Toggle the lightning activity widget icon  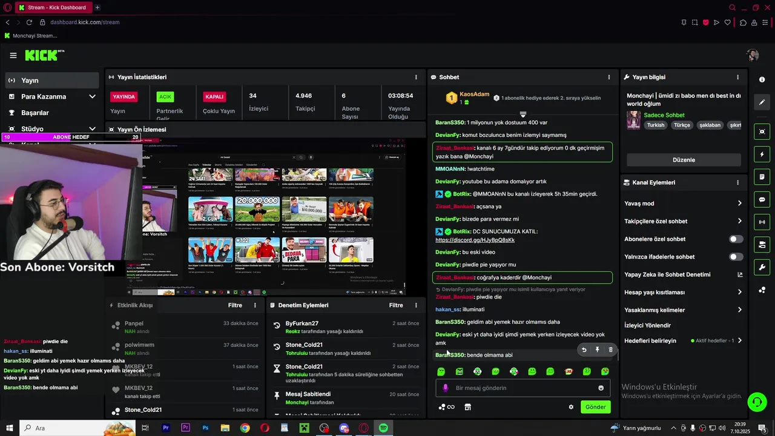coord(762,154)
